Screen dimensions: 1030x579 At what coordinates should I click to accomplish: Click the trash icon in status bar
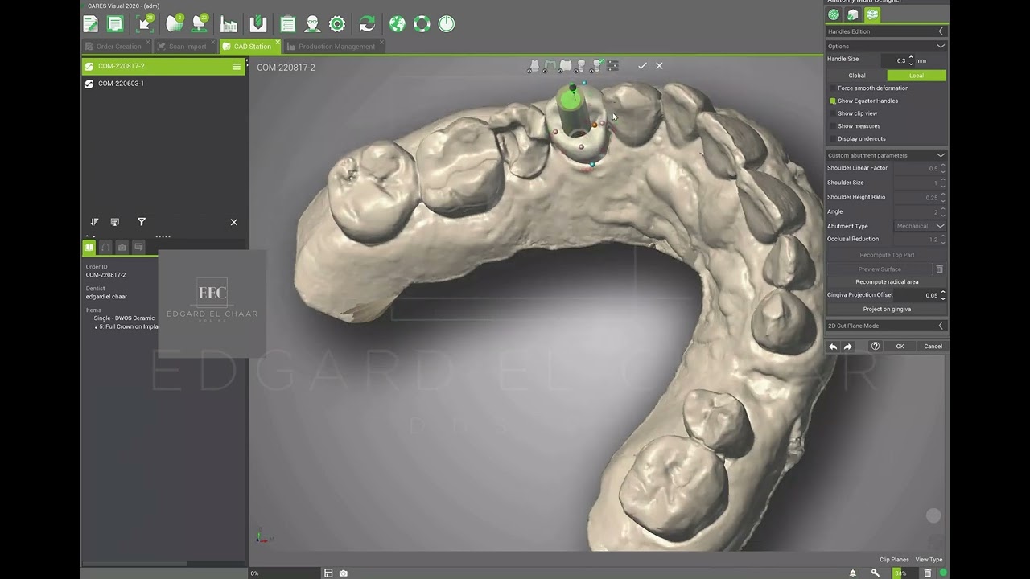coord(928,573)
